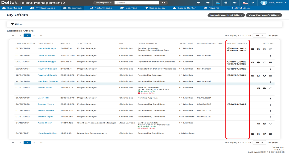Viewport: 289px width, 156px height.
Task: Open the settings gear in the header
Action: point(253,3)
